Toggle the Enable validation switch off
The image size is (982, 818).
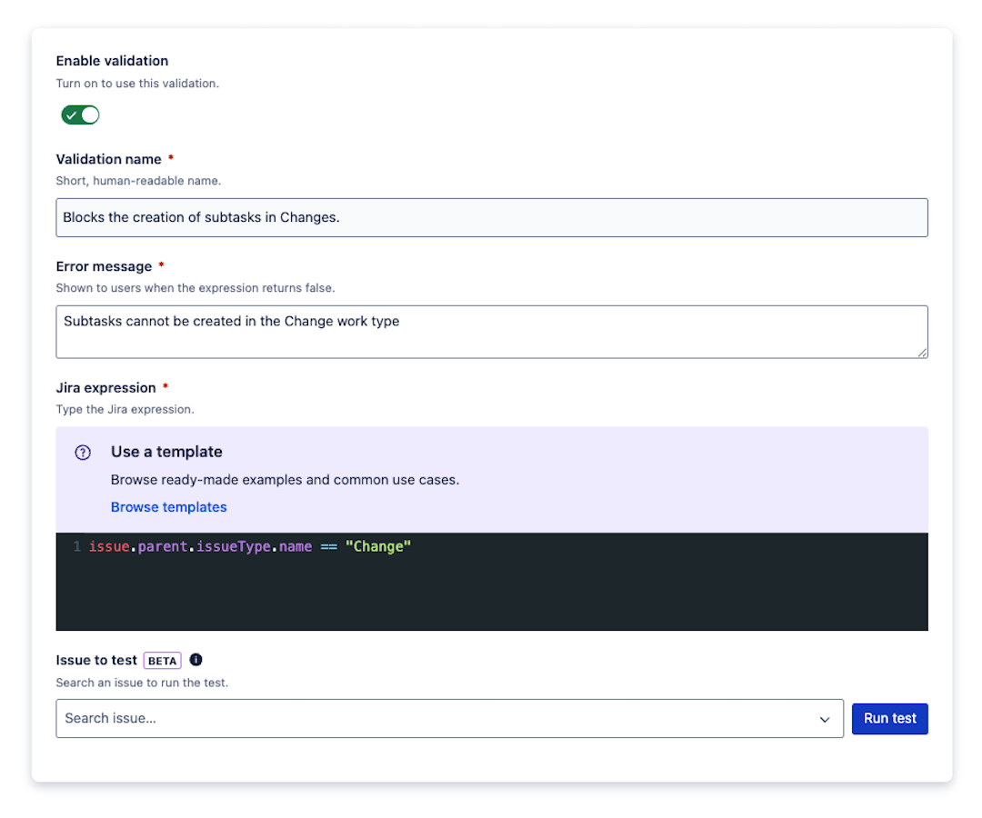[80, 115]
